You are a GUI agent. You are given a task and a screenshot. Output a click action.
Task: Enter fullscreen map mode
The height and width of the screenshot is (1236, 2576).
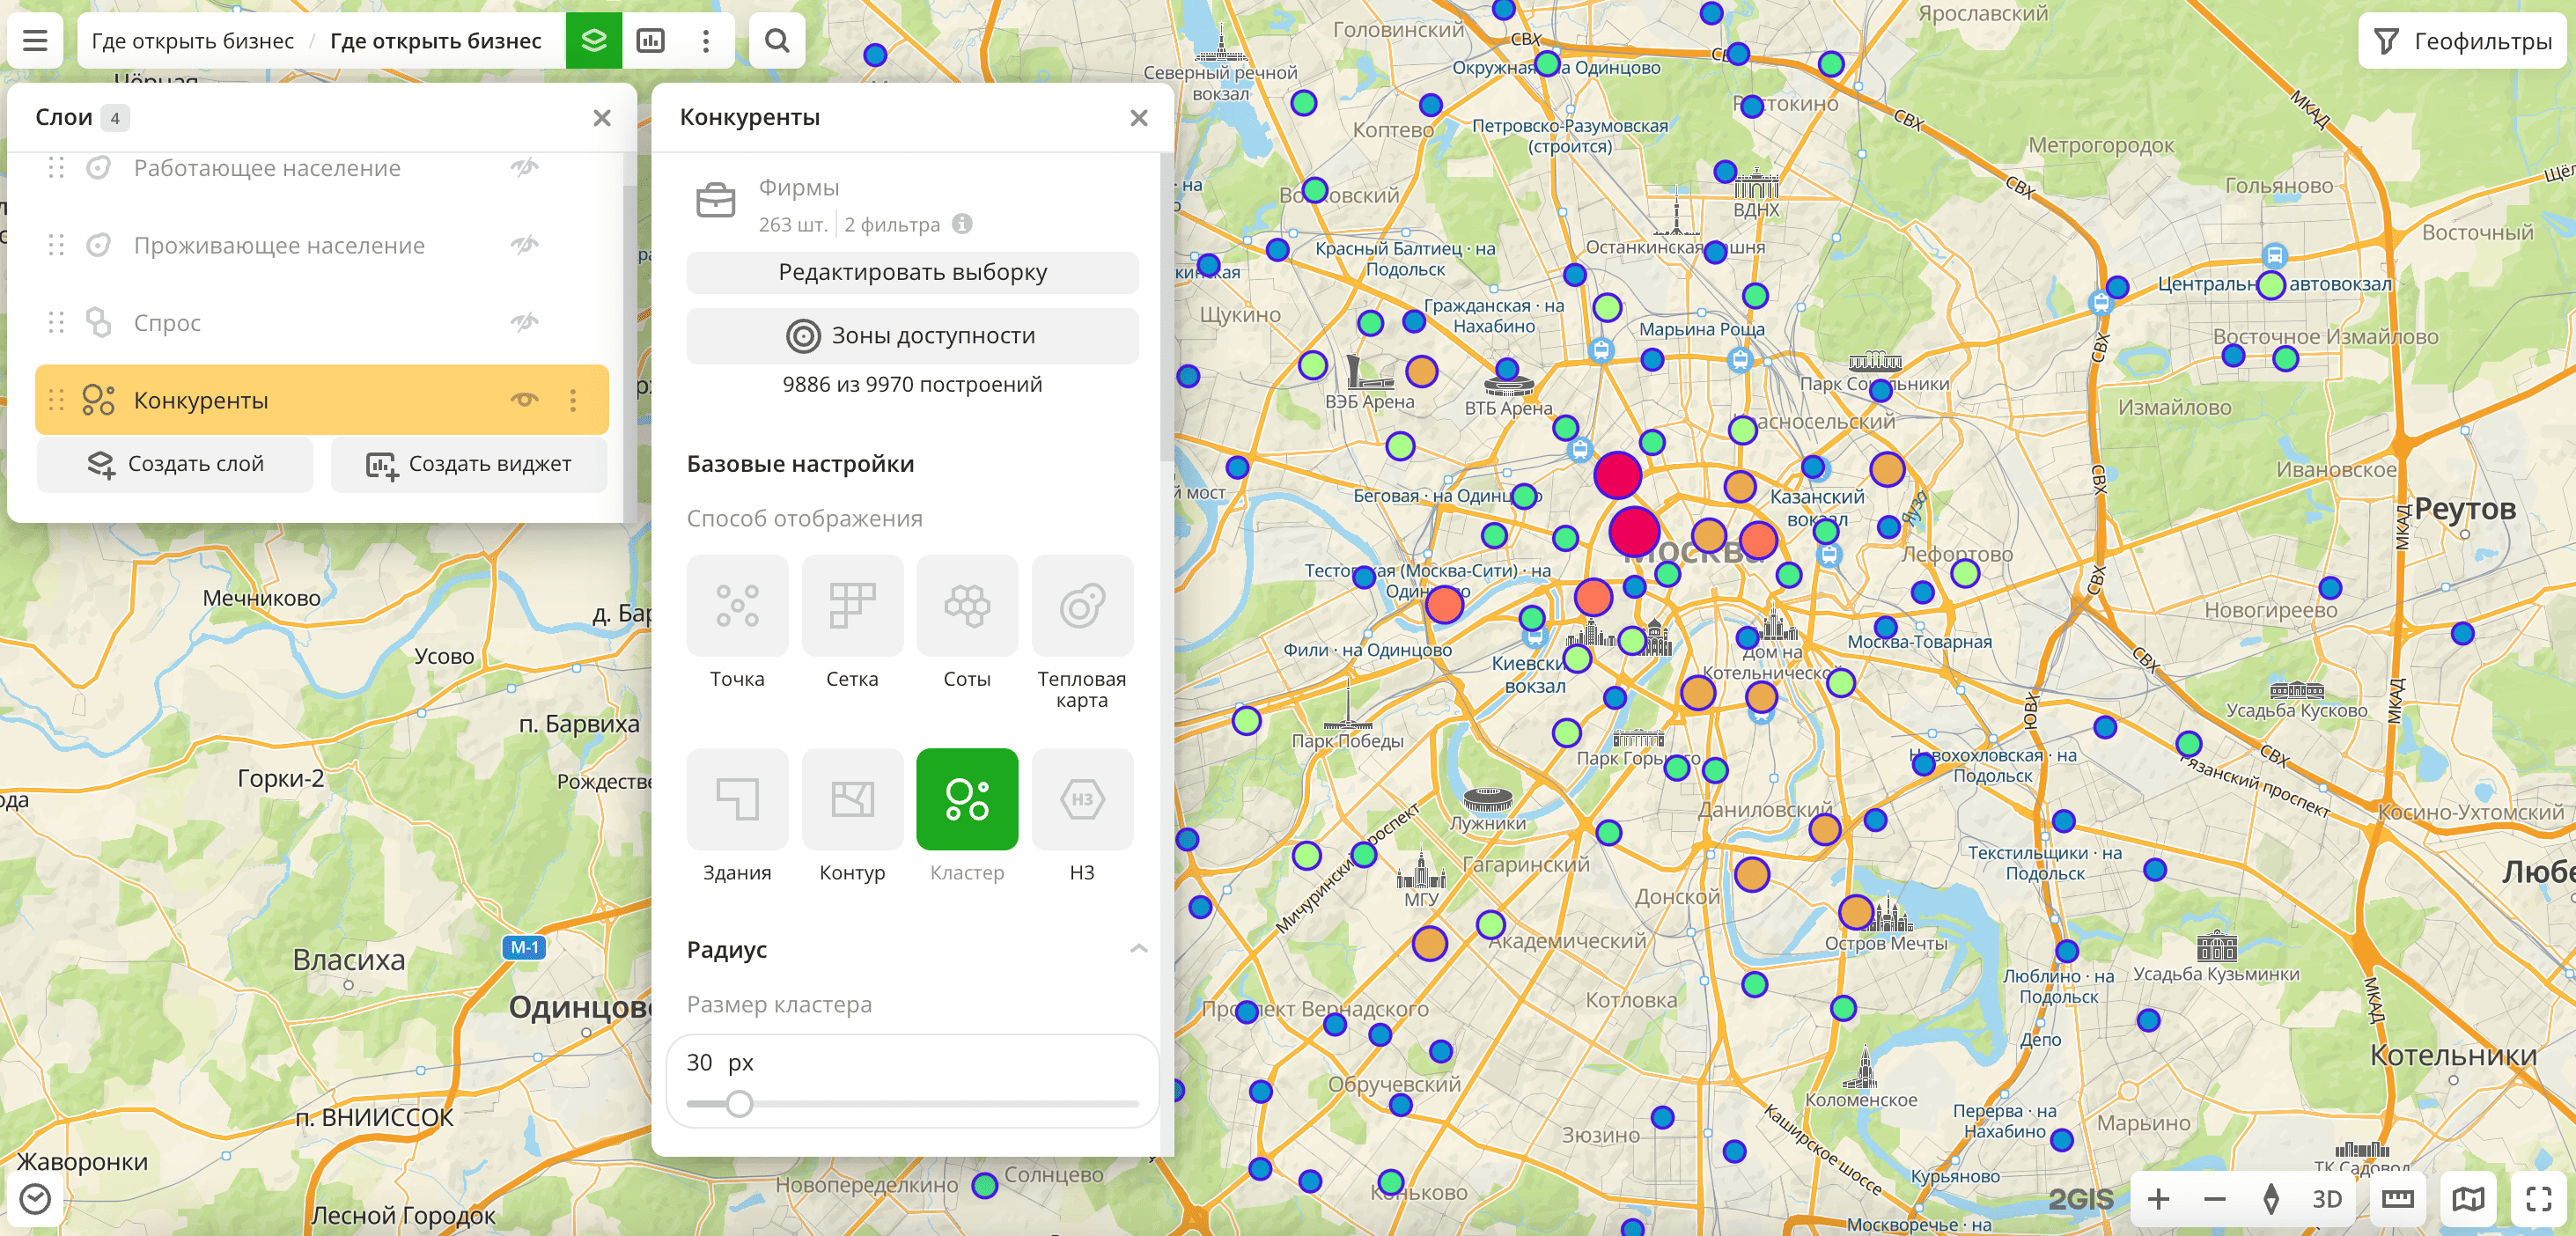[x=2538, y=1198]
